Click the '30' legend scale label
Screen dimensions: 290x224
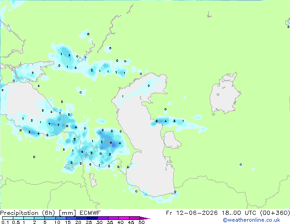[99, 222]
